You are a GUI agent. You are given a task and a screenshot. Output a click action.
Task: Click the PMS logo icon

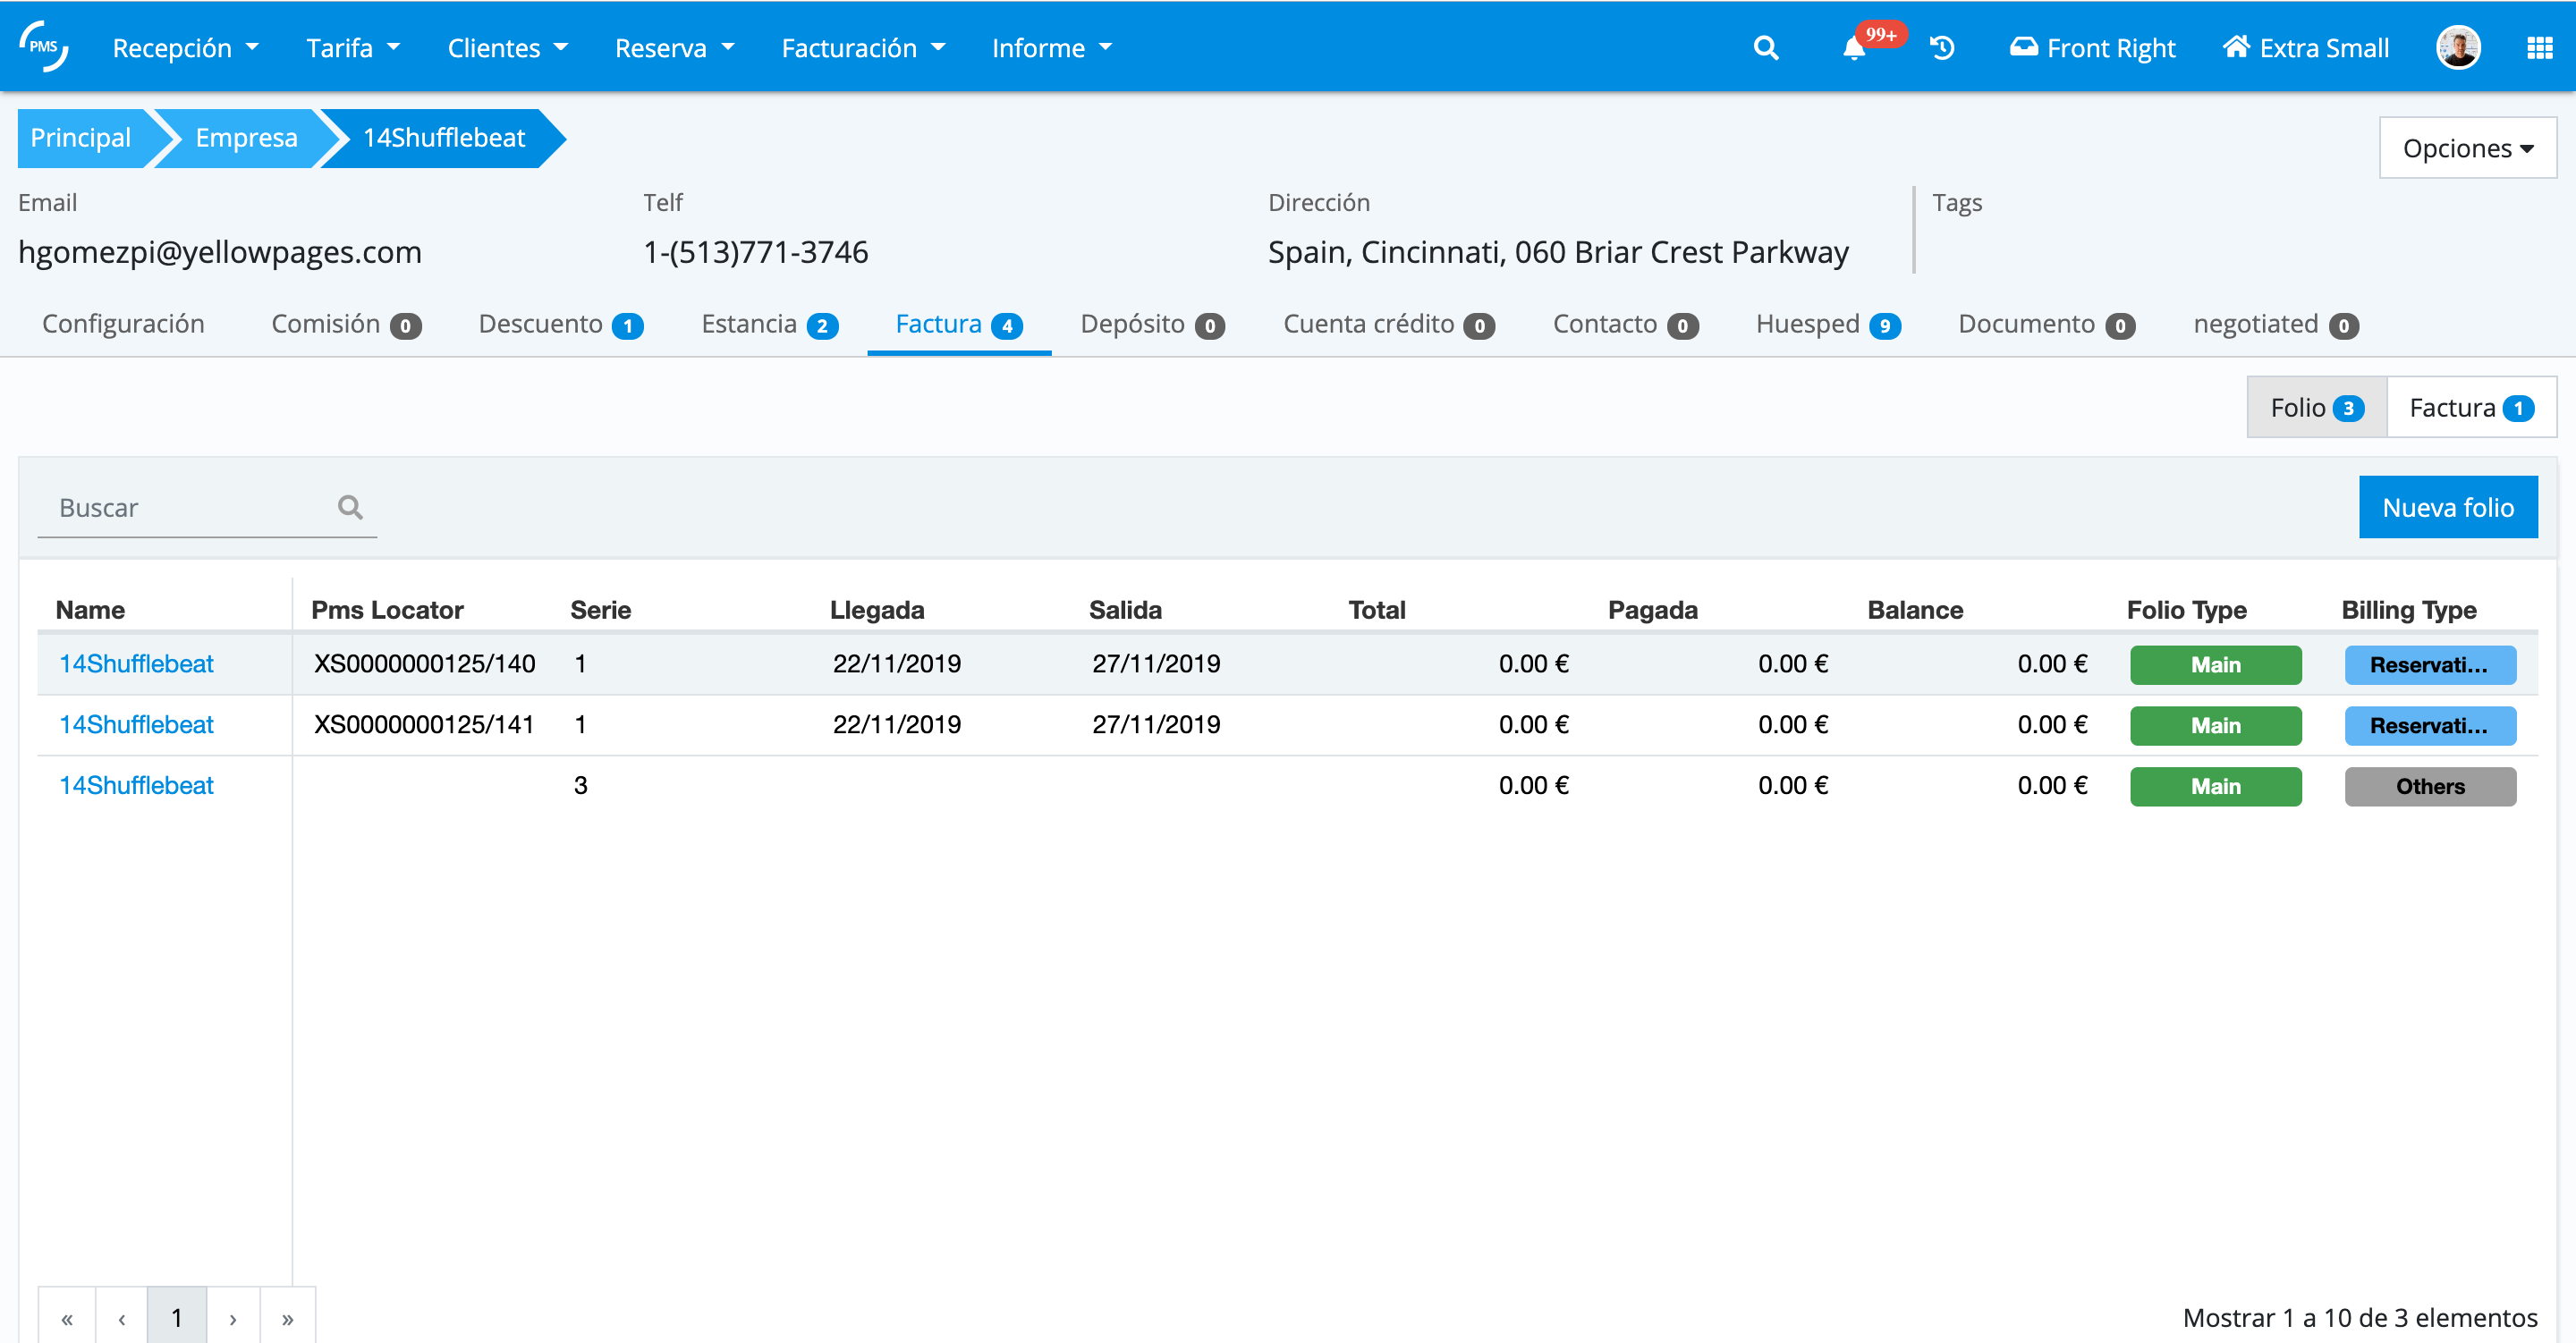coord(44,46)
